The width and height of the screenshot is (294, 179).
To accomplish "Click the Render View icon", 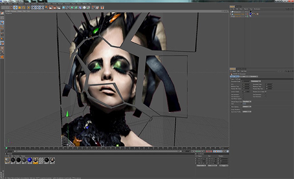I will click(x=50, y=7).
